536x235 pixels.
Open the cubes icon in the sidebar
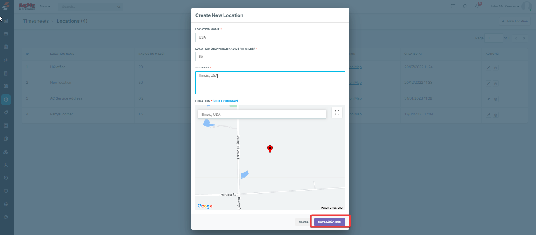[6, 152]
